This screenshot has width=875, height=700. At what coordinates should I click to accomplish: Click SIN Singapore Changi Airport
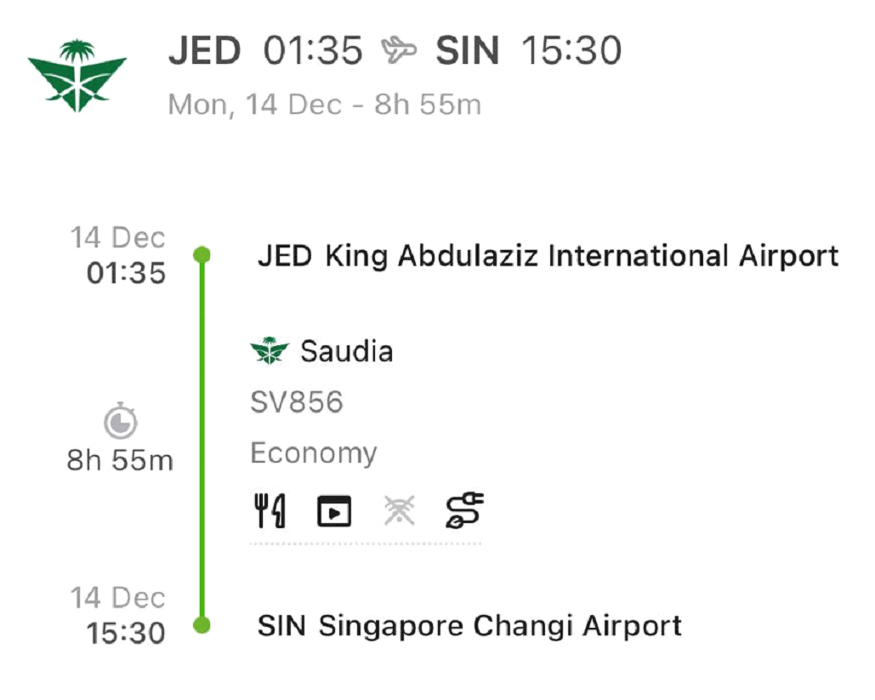pos(469,626)
